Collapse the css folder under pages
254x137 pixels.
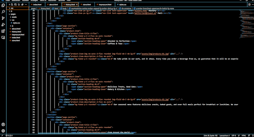18,20
